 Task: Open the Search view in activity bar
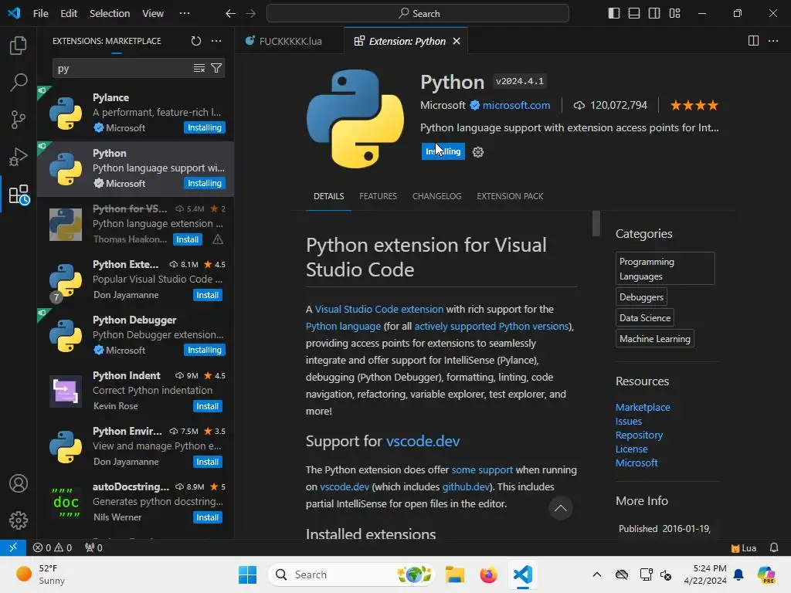pyautogui.click(x=19, y=82)
